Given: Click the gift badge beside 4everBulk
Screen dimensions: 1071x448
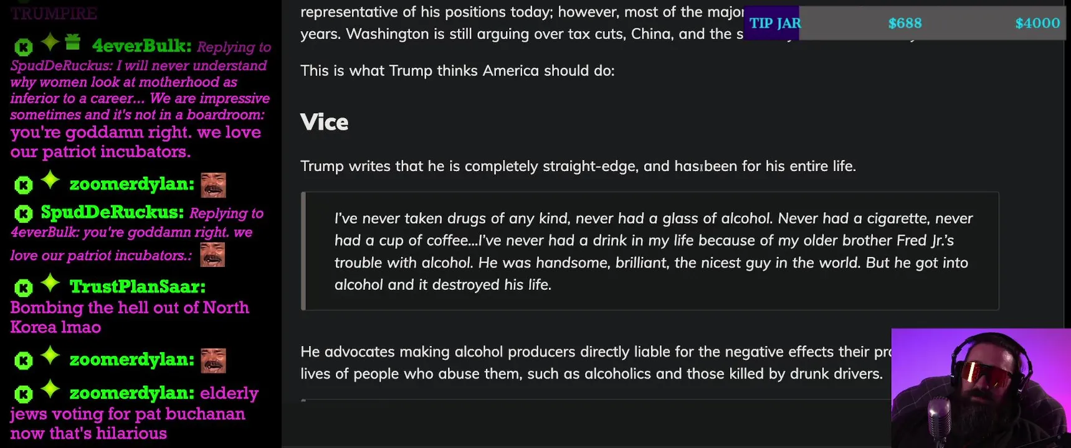Looking at the screenshot, I should 73,42.
